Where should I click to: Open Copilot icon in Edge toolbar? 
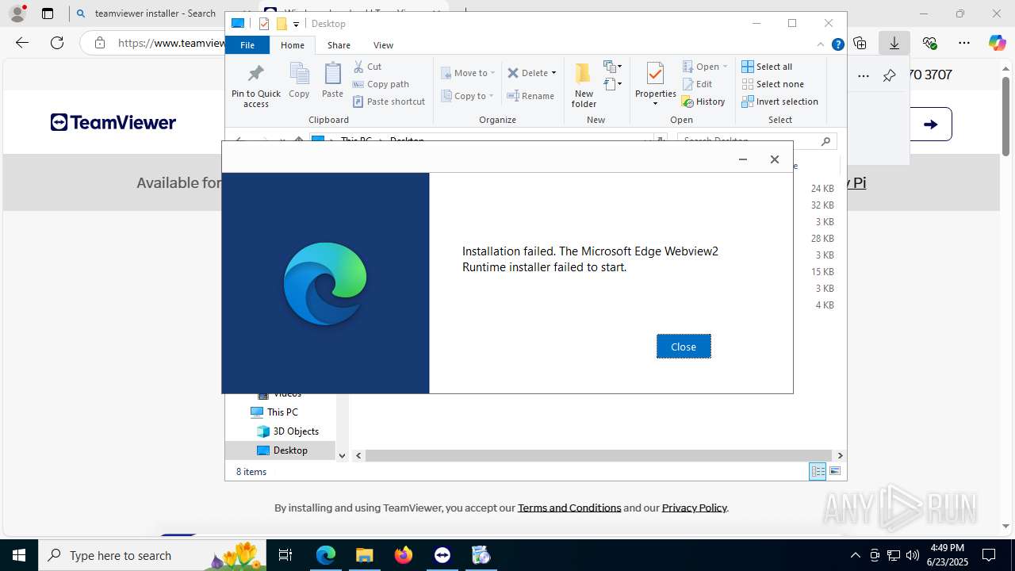[997, 43]
